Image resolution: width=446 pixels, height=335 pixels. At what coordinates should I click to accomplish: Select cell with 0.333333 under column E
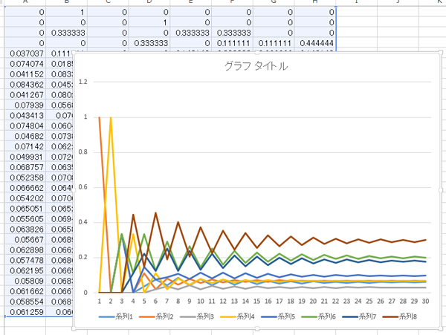(x=191, y=33)
